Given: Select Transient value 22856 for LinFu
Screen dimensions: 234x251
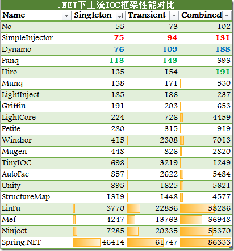Looking at the screenshot, I should point(166,208).
